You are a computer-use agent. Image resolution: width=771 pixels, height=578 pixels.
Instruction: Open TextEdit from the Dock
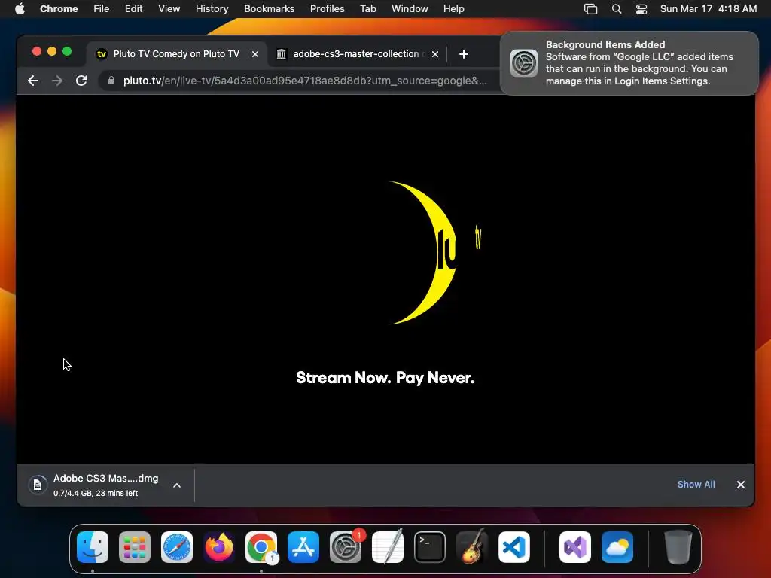pyautogui.click(x=388, y=547)
